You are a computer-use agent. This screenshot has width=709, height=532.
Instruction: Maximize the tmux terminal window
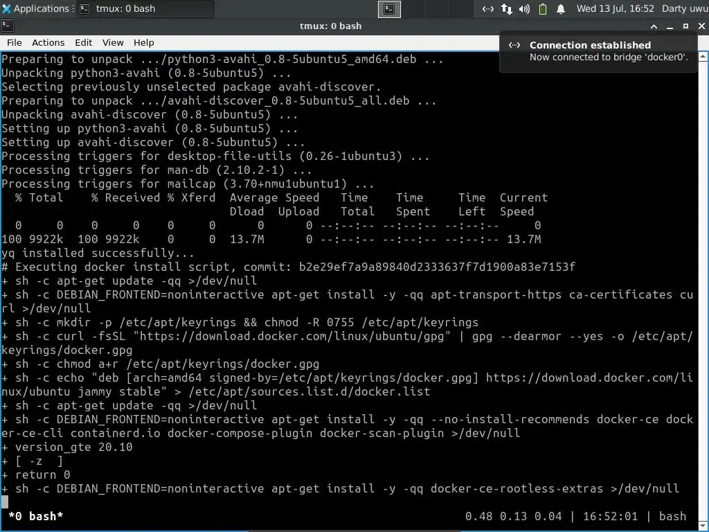coord(685,26)
